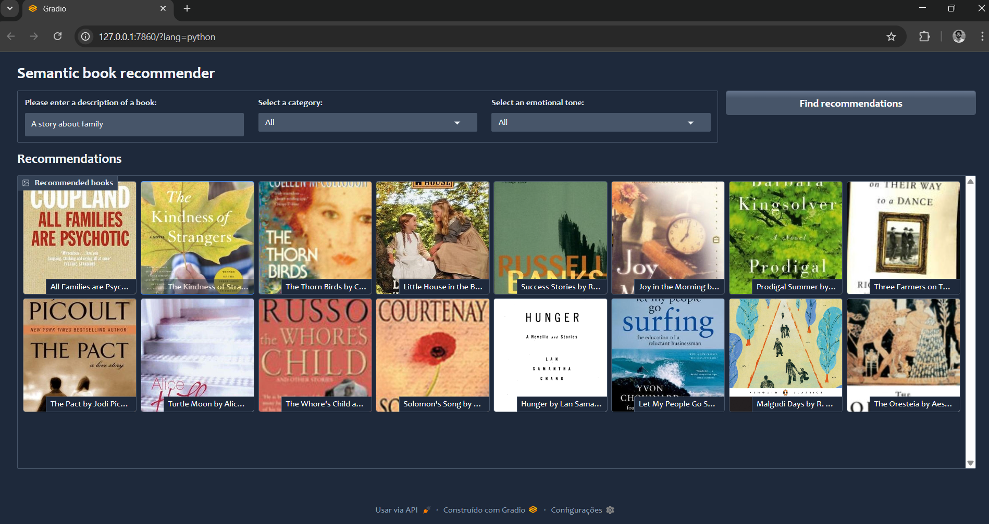
Task: Click the API rocket icon
Action: tap(426, 510)
